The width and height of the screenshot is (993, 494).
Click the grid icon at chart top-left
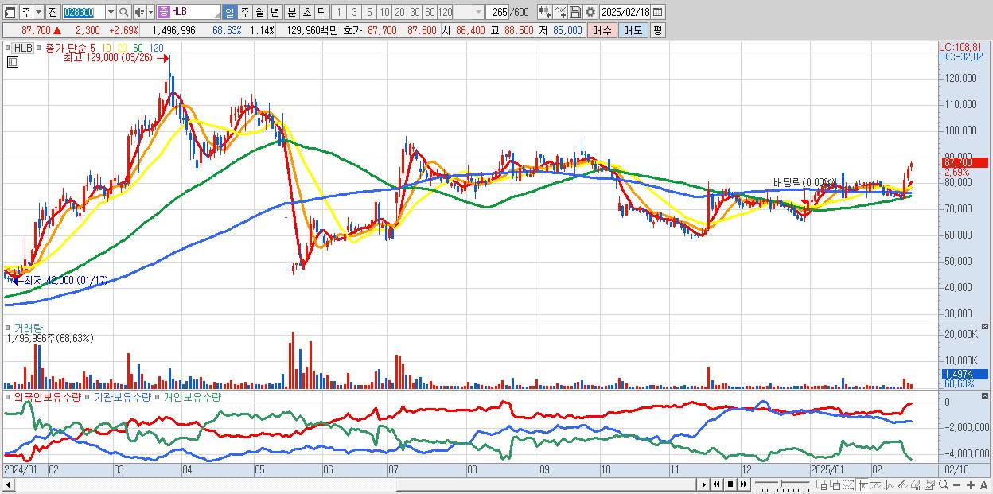click(x=12, y=62)
